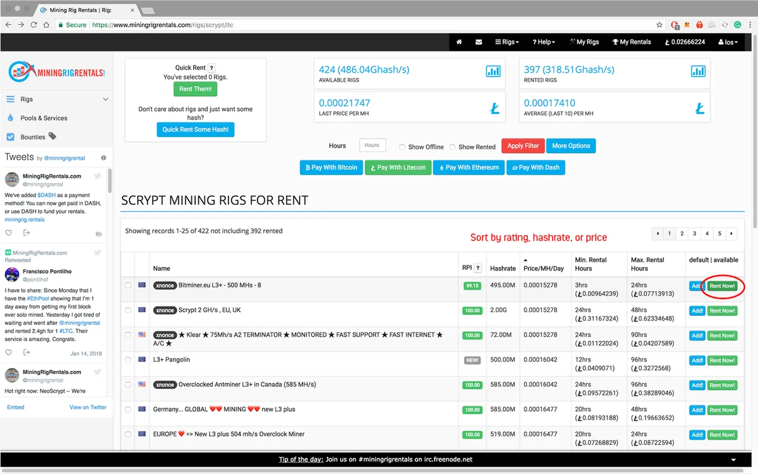This screenshot has height=474, width=758.
Task: Click the Tweets info icon
Action: tap(104, 158)
